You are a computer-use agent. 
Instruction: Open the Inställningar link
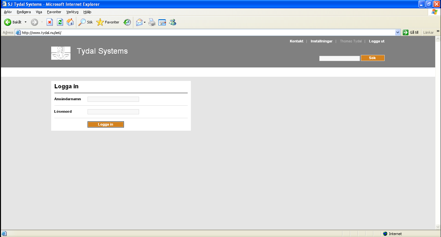322,41
